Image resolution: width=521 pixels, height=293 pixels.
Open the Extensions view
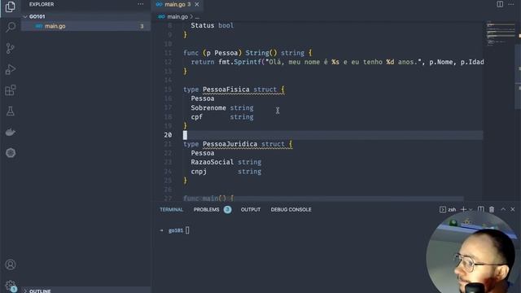point(11,90)
